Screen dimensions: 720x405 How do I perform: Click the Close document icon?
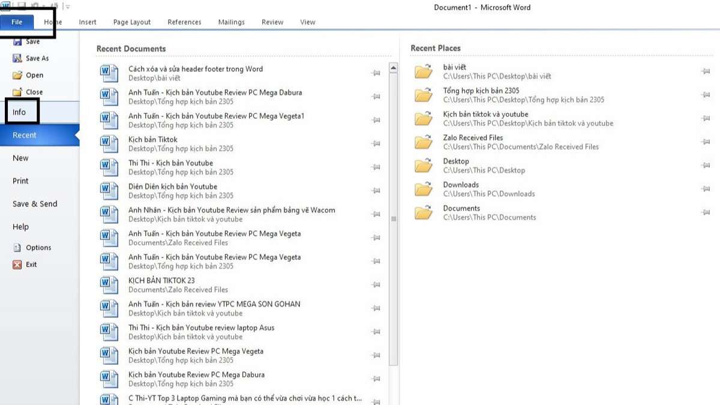pyautogui.click(x=17, y=92)
